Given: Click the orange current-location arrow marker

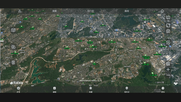Looking at the screenshot, I should click(91, 17).
